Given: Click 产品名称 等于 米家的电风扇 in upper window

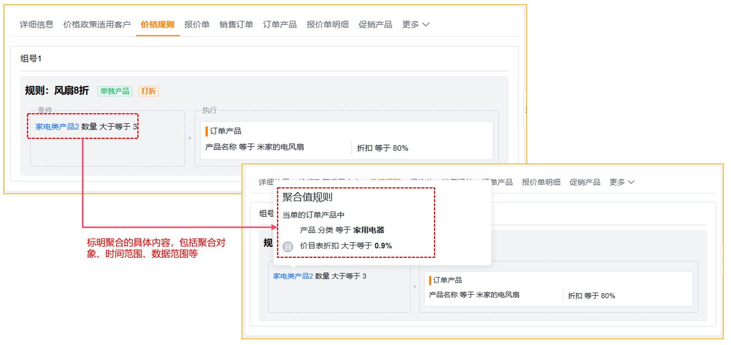Looking at the screenshot, I should [x=255, y=147].
